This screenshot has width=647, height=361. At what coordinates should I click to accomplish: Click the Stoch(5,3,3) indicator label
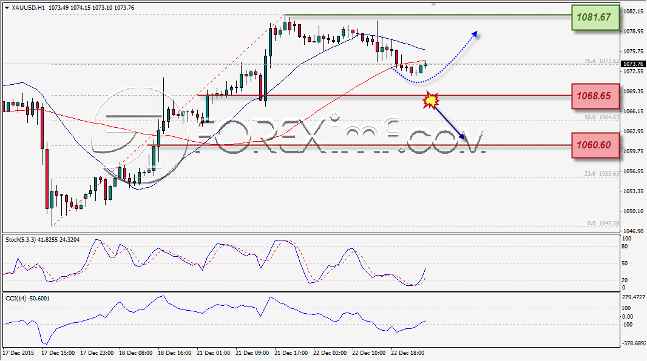42,240
